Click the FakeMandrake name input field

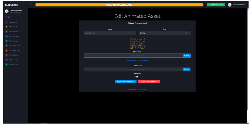pyautogui.click(x=110, y=33)
